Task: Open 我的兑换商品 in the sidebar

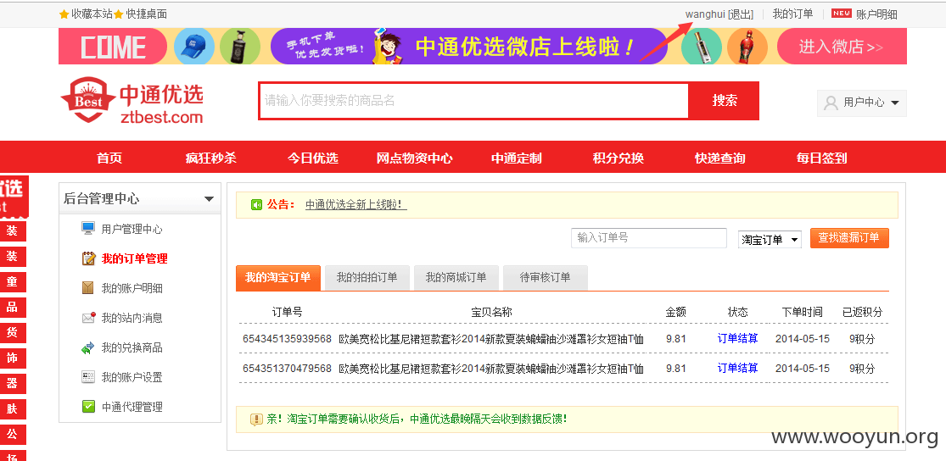Action: tap(132, 347)
